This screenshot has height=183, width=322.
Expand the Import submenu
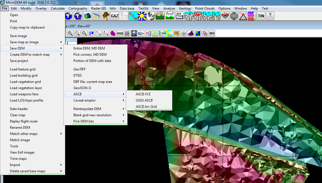tap(33, 165)
